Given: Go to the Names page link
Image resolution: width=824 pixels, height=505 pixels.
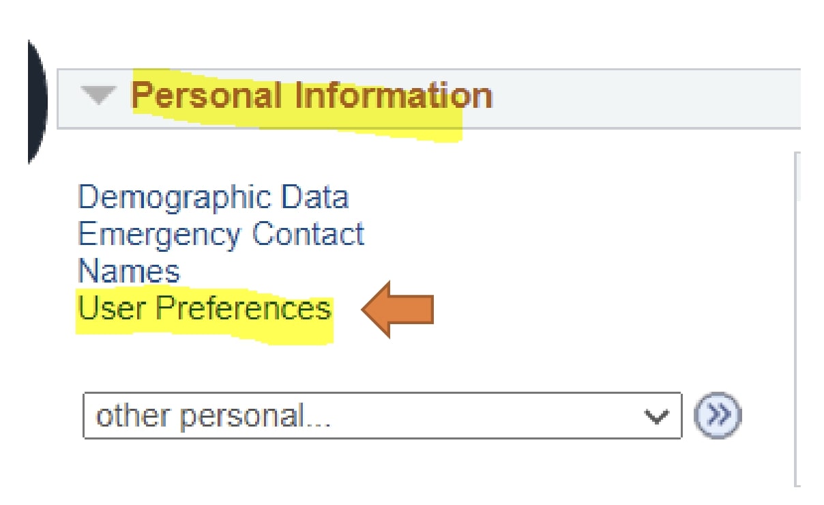Looking at the screenshot, I should point(129,271).
